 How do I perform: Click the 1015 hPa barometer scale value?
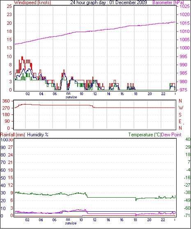tap(184, 23)
